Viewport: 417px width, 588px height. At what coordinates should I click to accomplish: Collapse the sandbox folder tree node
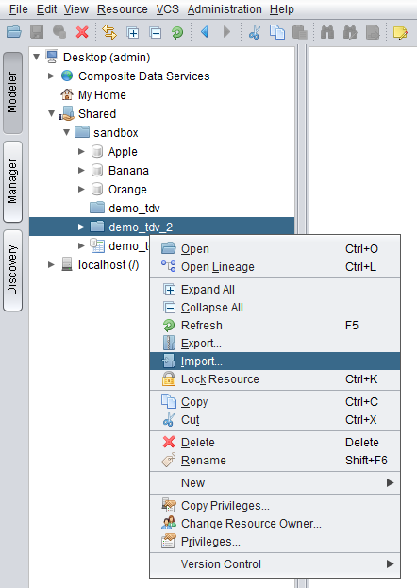(66, 132)
